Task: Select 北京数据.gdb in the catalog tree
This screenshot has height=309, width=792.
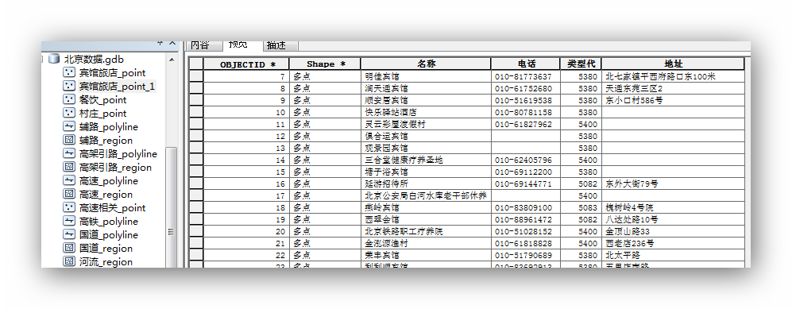Action: 94,60
